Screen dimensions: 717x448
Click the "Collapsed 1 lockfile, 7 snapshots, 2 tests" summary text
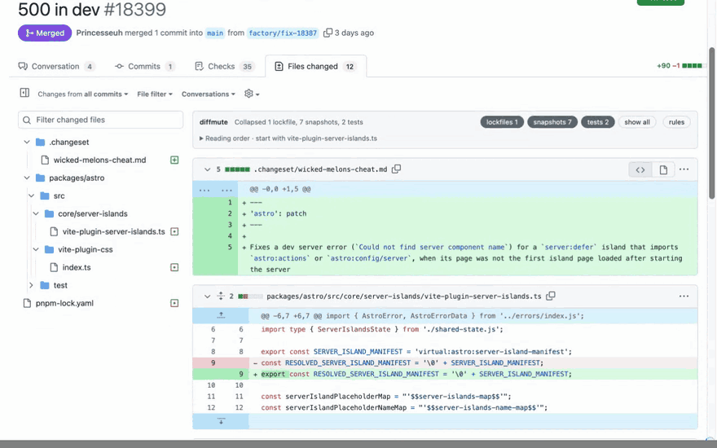[298, 122]
